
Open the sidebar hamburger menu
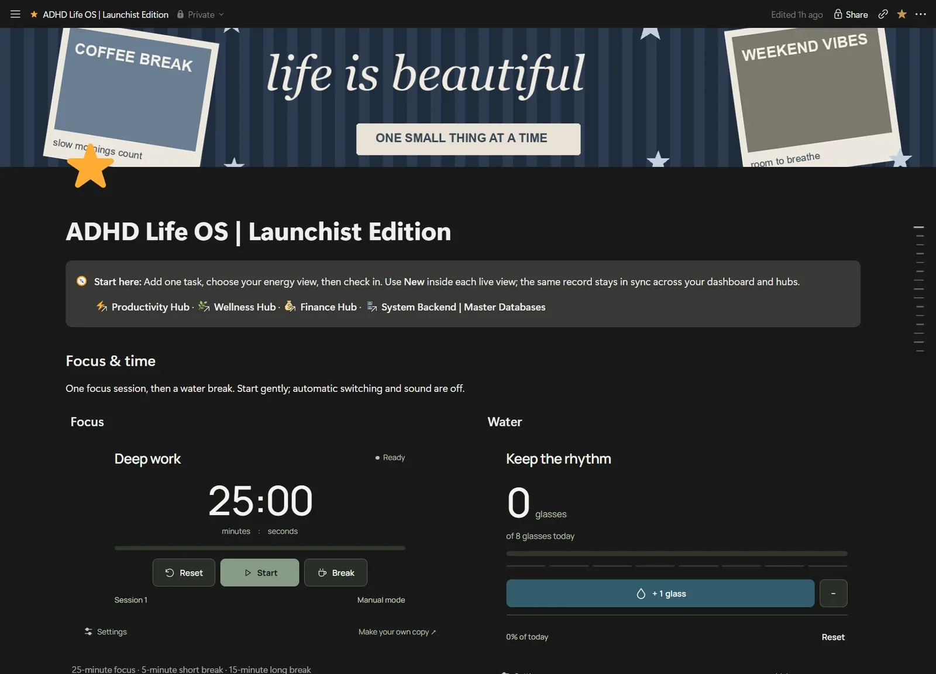[15, 14]
